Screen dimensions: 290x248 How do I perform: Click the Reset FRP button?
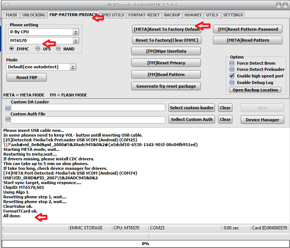pyautogui.click(x=27, y=77)
